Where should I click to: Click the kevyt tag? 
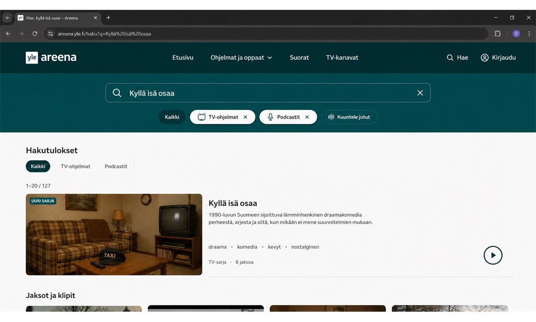(274, 247)
